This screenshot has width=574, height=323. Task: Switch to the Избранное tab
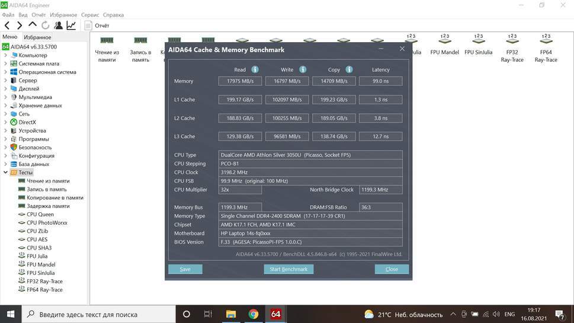pyautogui.click(x=37, y=37)
